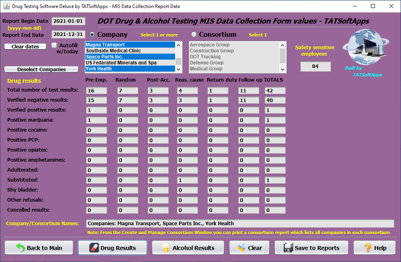401x262 pixels.
Task: Click down arrow of consortium list scrollbar
Action: point(282,69)
